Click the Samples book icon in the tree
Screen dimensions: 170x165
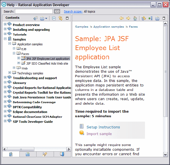point(10,39)
